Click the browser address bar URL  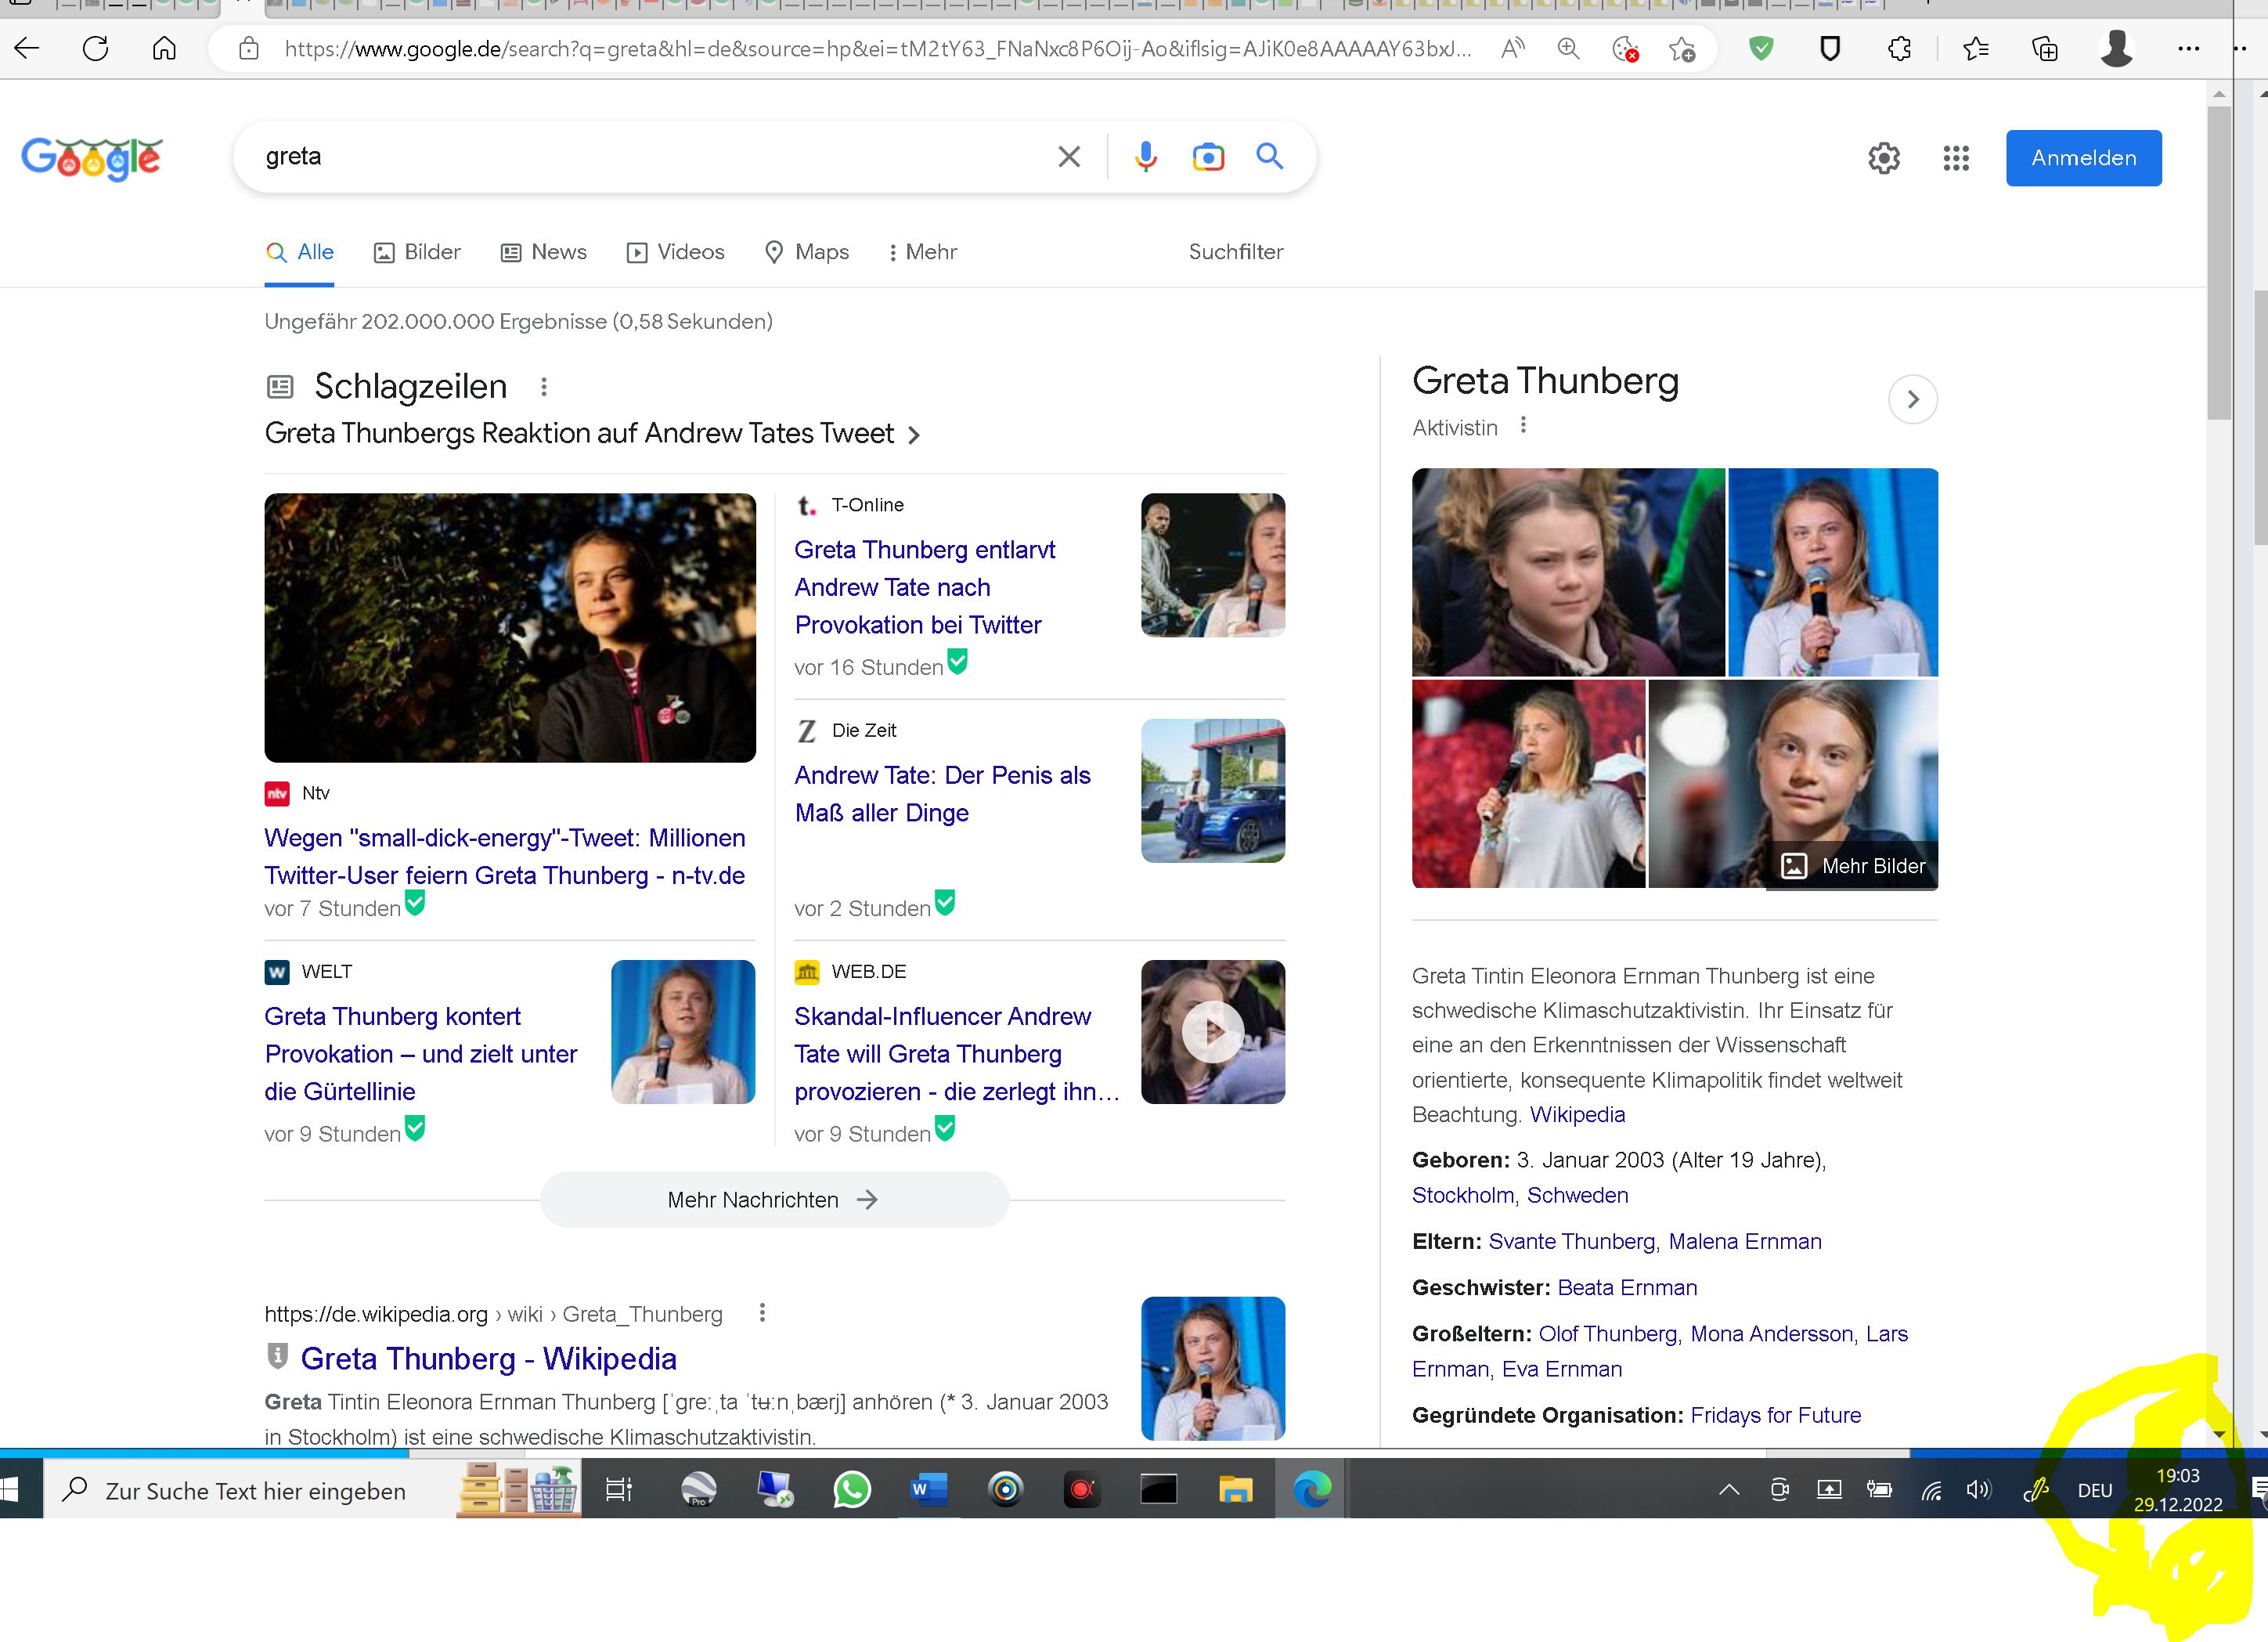pyautogui.click(x=878, y=48)
